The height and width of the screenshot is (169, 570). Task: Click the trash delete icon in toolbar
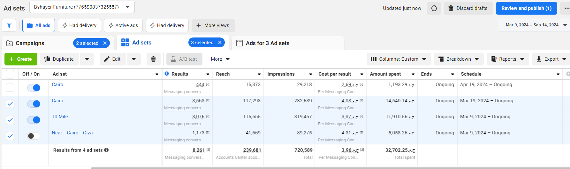[x=153, y=59]
